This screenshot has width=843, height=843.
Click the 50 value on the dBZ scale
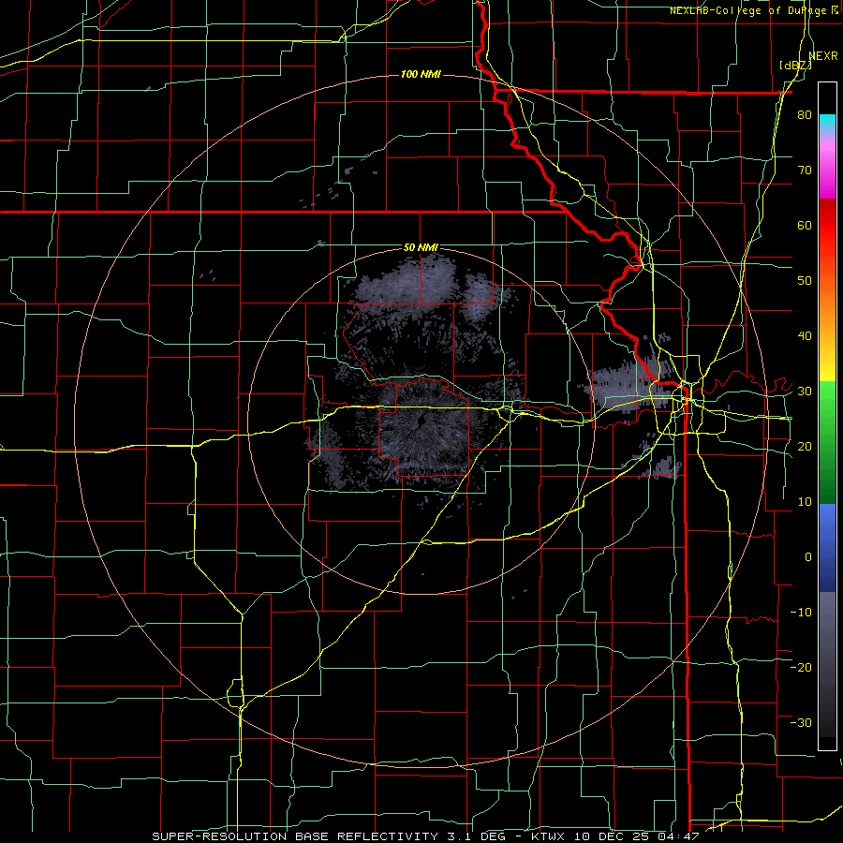click(x=805, y=281)
